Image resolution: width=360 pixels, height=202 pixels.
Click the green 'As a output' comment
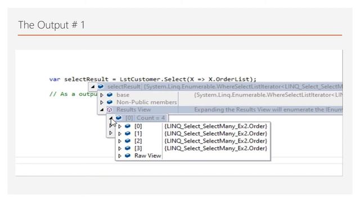pyautogui.click(x=73, y=94)
